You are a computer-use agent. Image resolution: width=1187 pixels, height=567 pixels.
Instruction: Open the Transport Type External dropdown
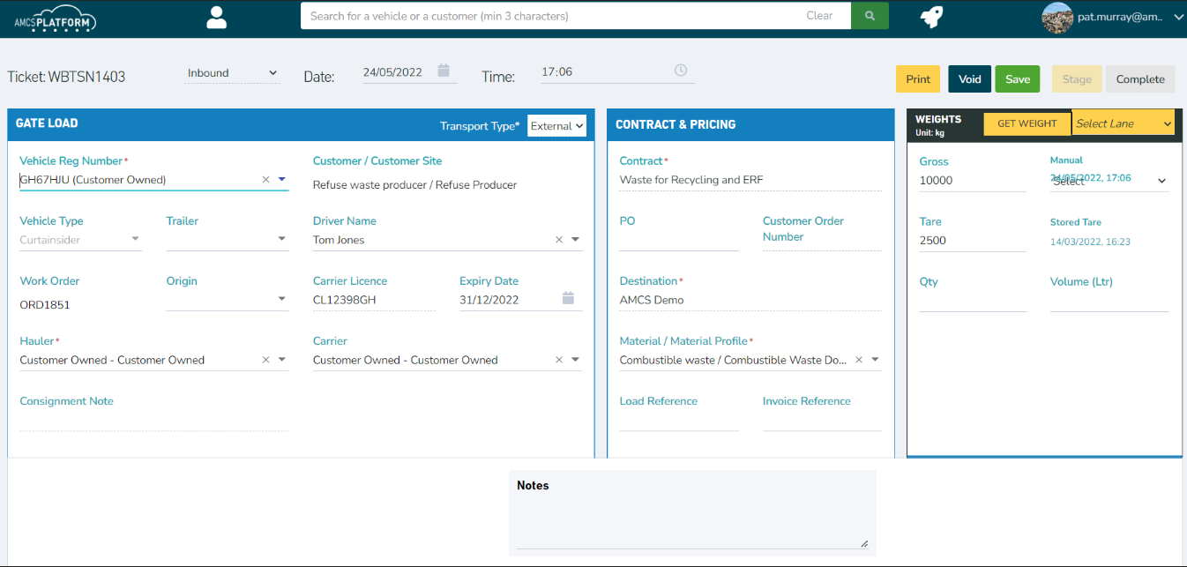pyautogui.click(x=556, y=125)
